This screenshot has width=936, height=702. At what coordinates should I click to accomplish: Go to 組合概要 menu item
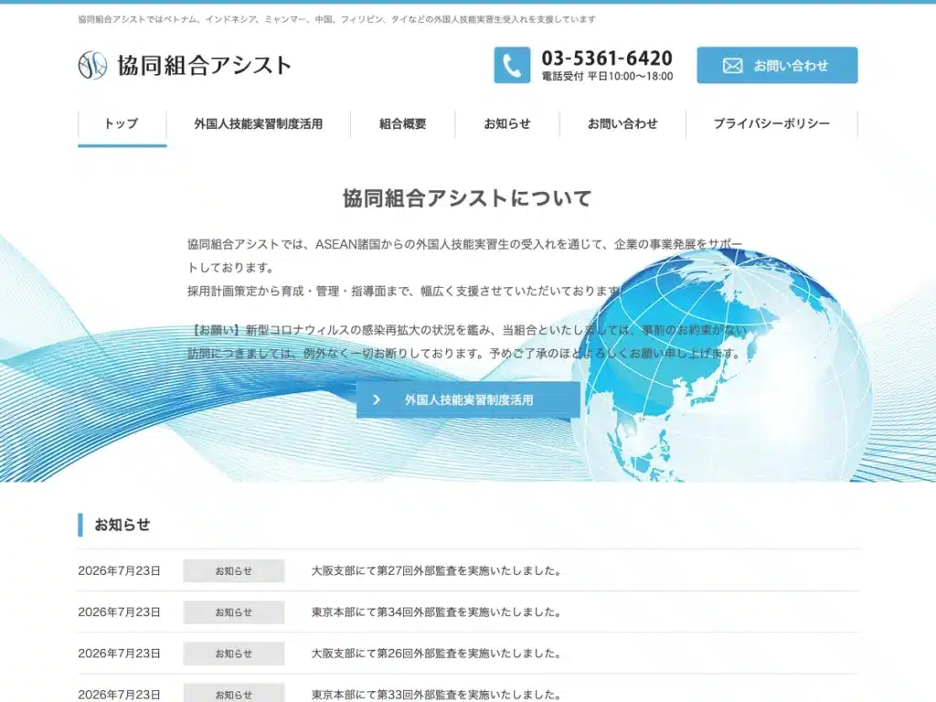[403, 124]
